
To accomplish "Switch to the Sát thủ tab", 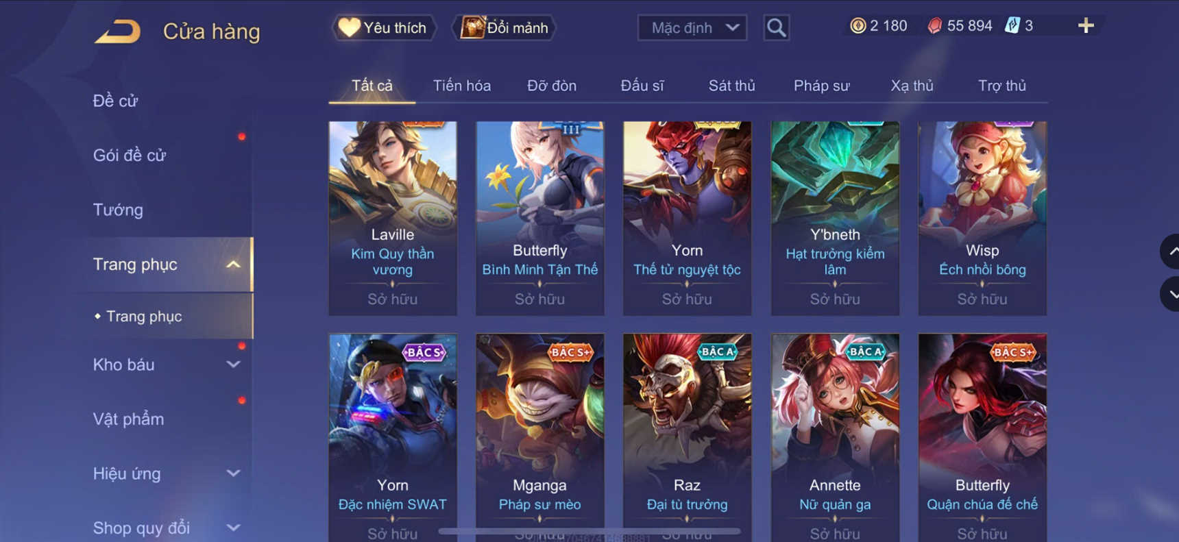I will 731,86.
